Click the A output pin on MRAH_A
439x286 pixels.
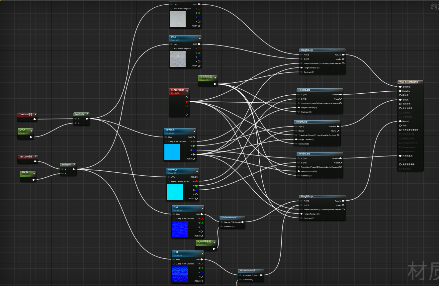194,154
